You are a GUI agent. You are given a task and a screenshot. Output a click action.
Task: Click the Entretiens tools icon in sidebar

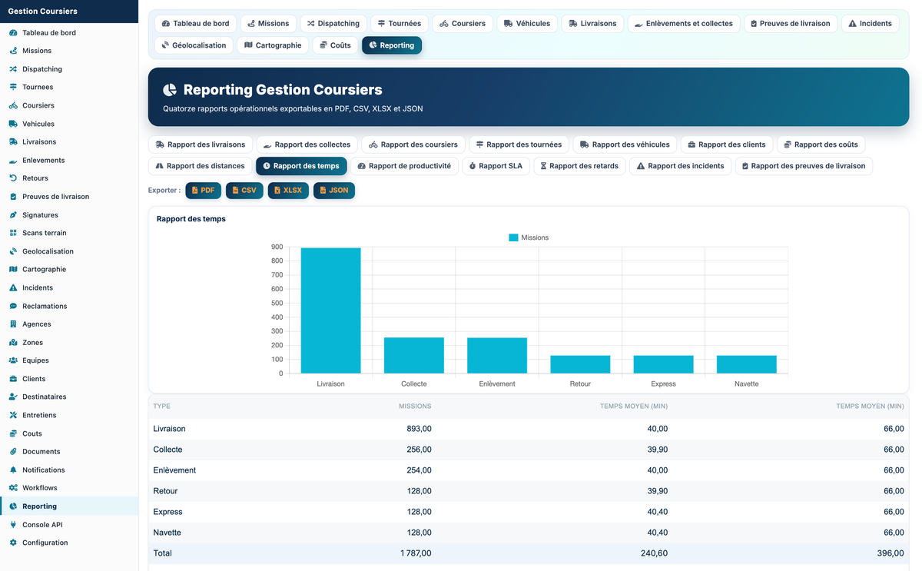coord(13,415)
